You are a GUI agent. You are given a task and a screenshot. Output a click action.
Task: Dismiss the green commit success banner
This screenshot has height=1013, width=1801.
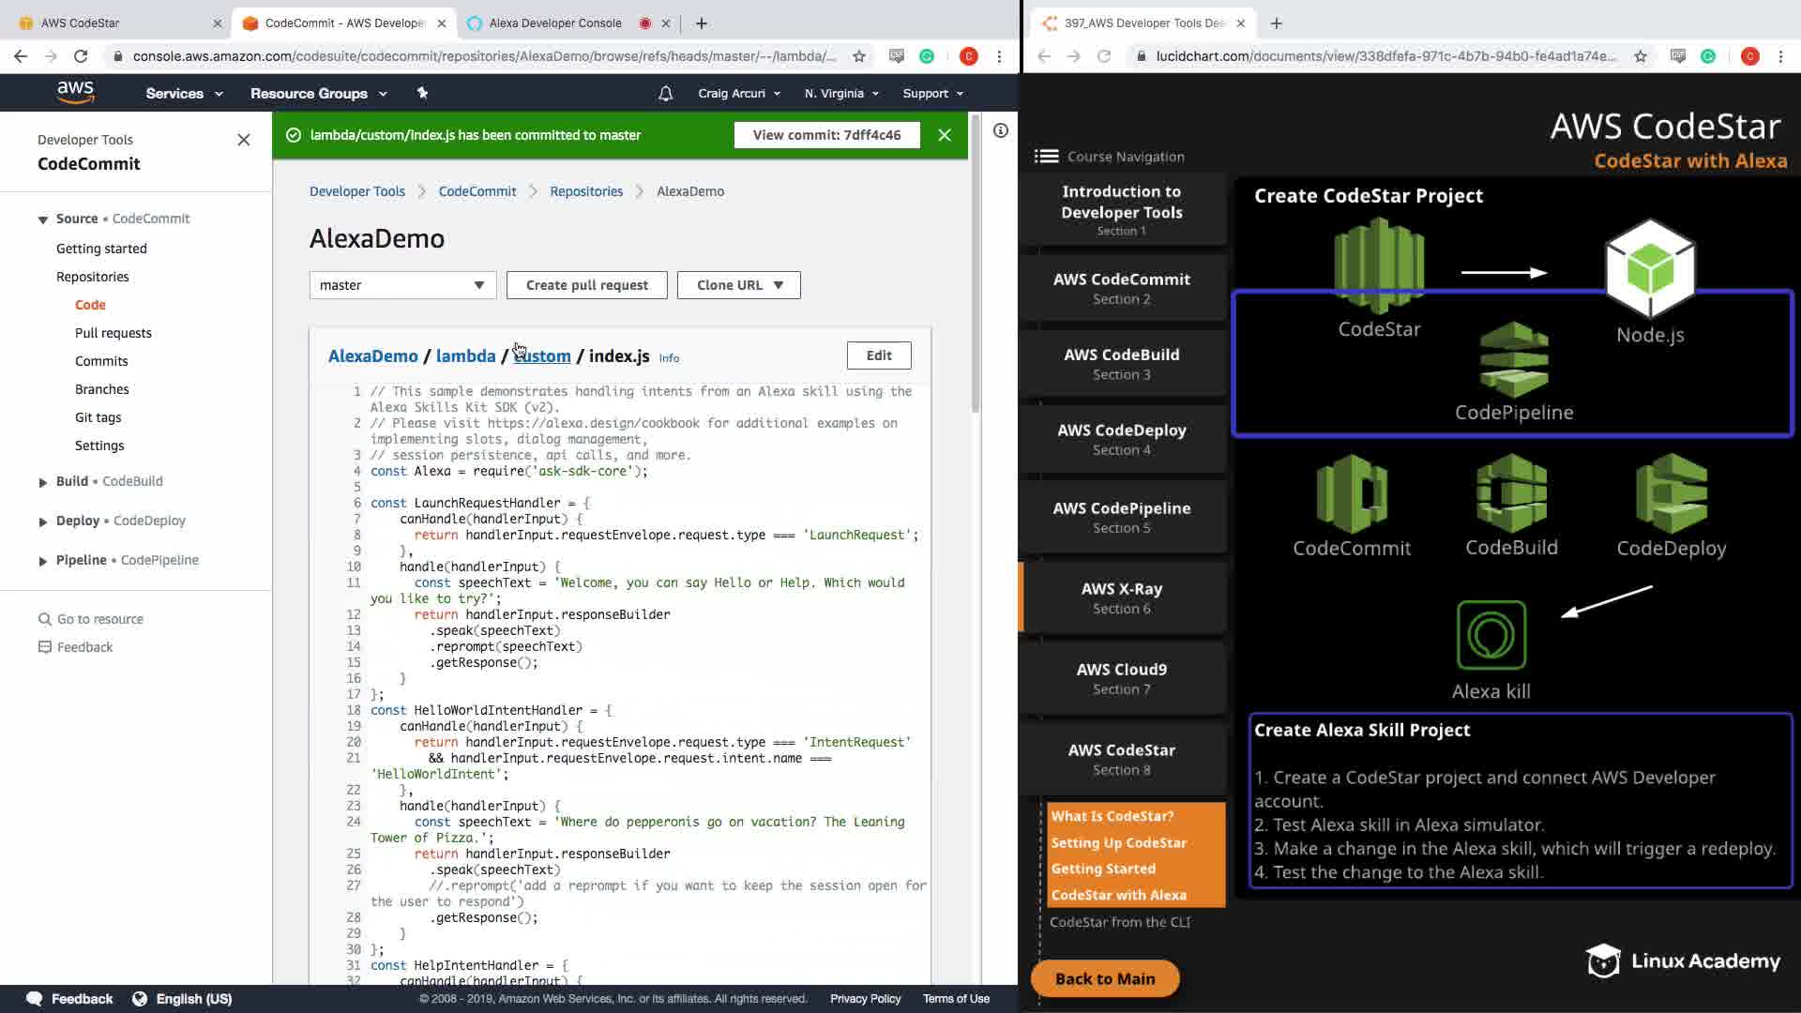click(x=945, y=135)
